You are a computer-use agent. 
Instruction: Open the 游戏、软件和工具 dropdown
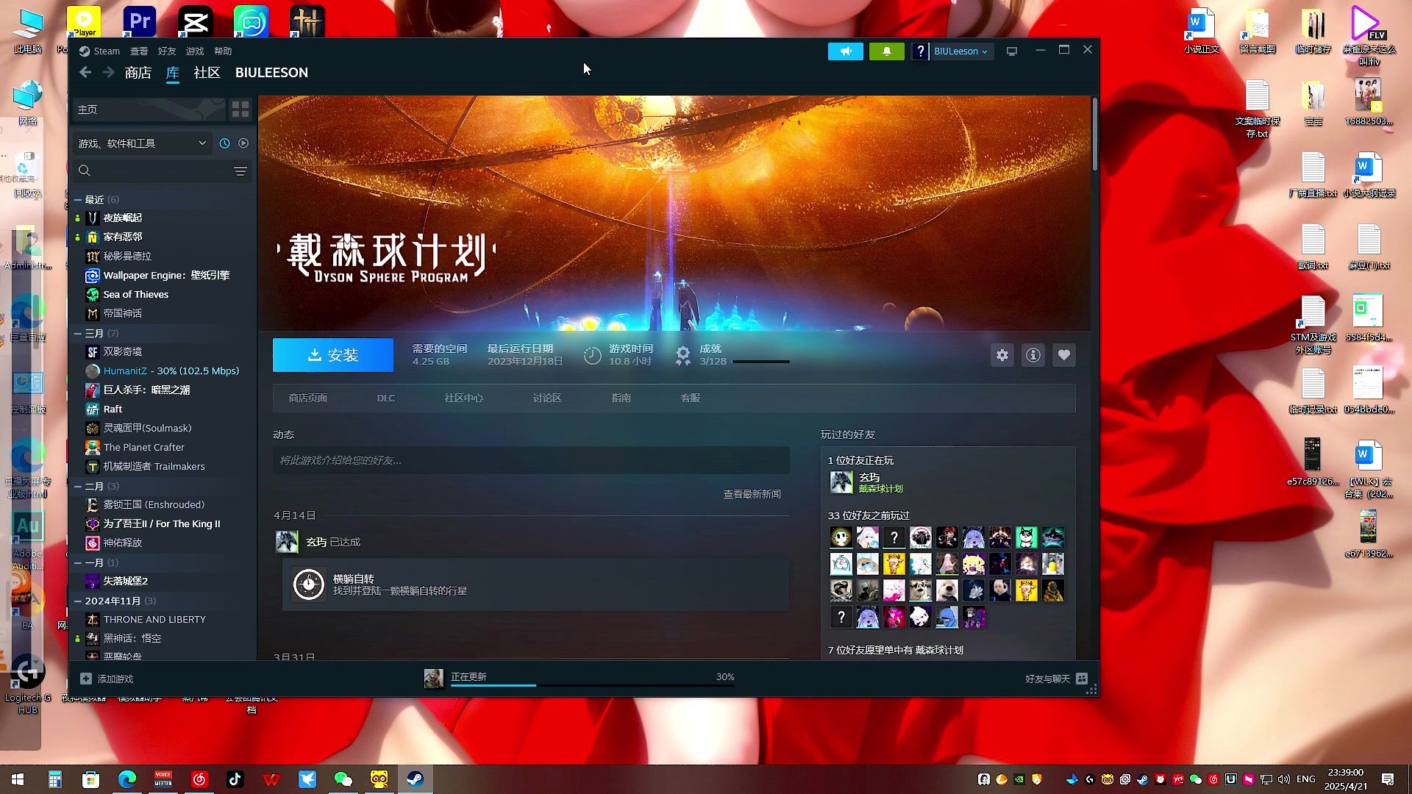[x=142, y=143]
